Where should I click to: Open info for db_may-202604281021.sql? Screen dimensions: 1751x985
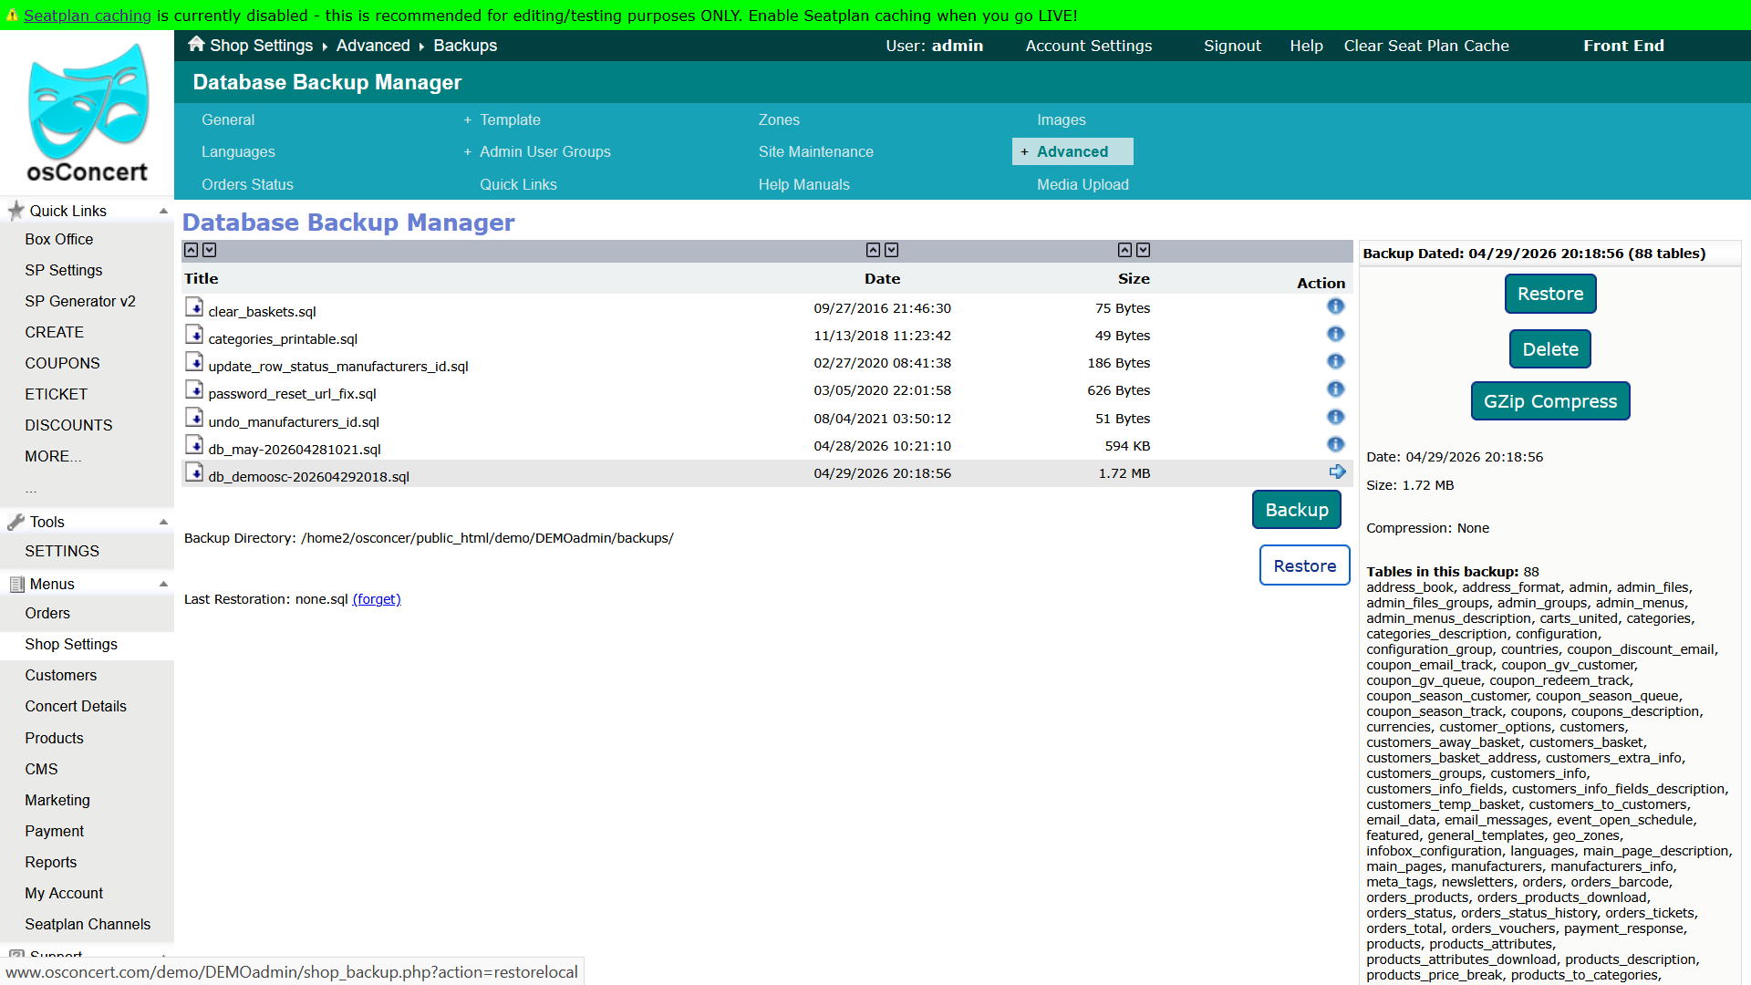pyautogui.click(x=1335, y=444)
